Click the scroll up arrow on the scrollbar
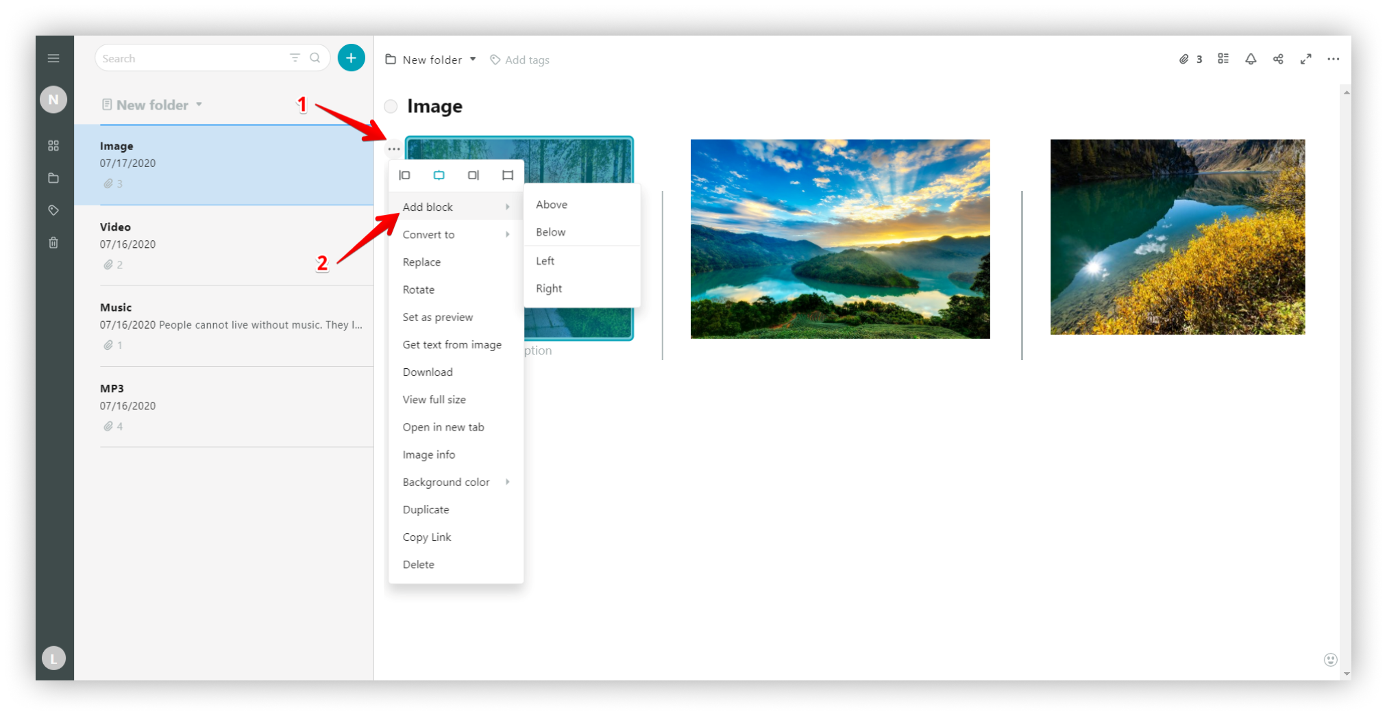The height and width of the screenshot is (716, 1387). tap(1347, 92)
